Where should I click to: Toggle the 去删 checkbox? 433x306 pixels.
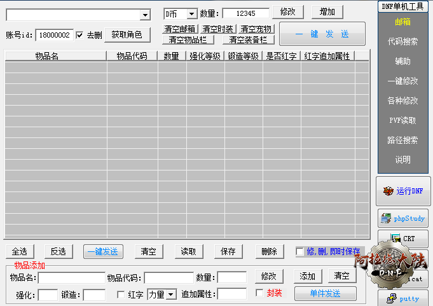[x=79, y=35]
